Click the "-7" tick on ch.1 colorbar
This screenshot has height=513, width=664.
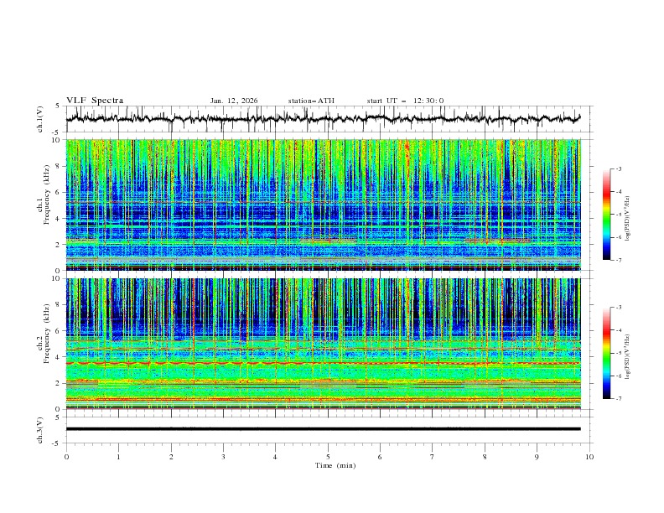point(618,260)
